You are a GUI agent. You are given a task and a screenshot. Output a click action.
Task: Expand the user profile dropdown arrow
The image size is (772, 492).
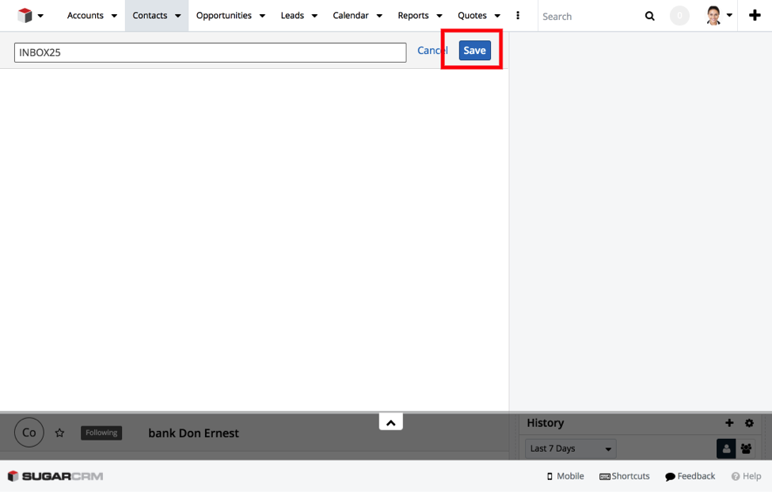[x=730, y=15]
